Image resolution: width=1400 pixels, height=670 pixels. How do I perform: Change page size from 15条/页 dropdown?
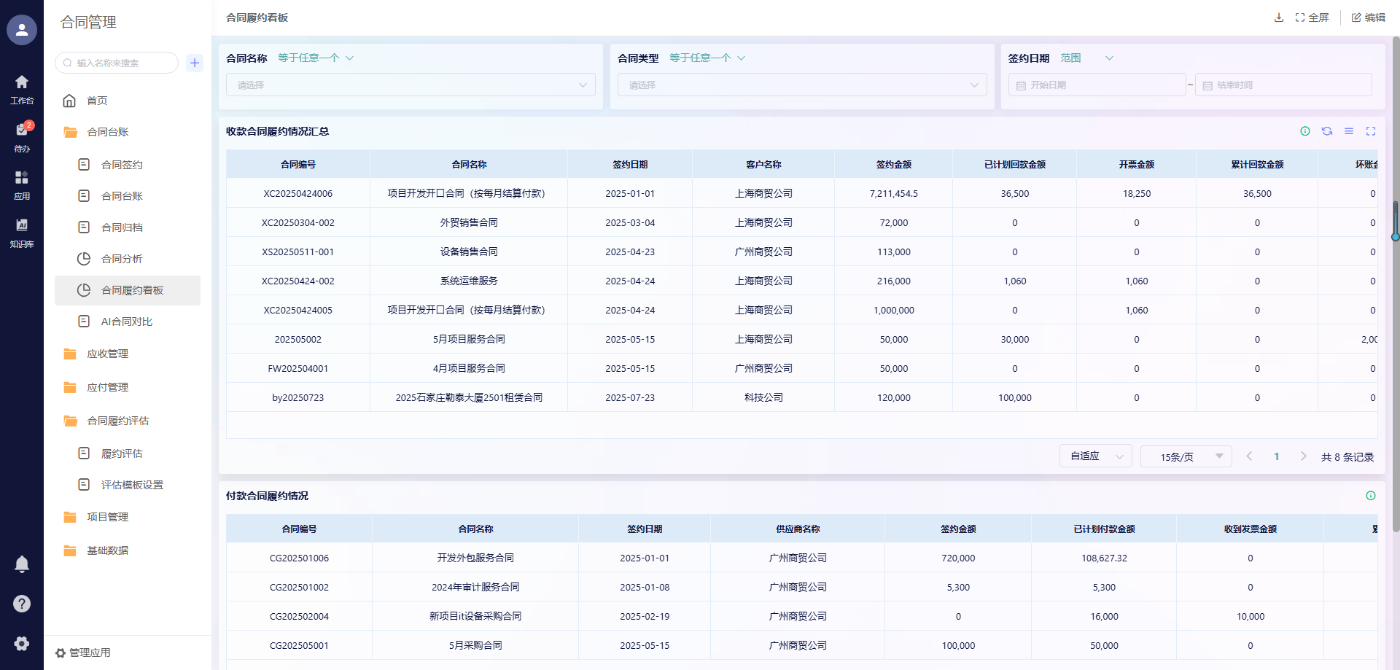[x=1186, y=456]
